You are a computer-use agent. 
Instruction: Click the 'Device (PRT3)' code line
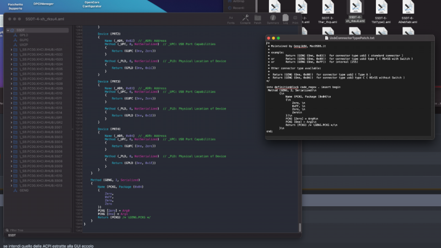point(109,81)
